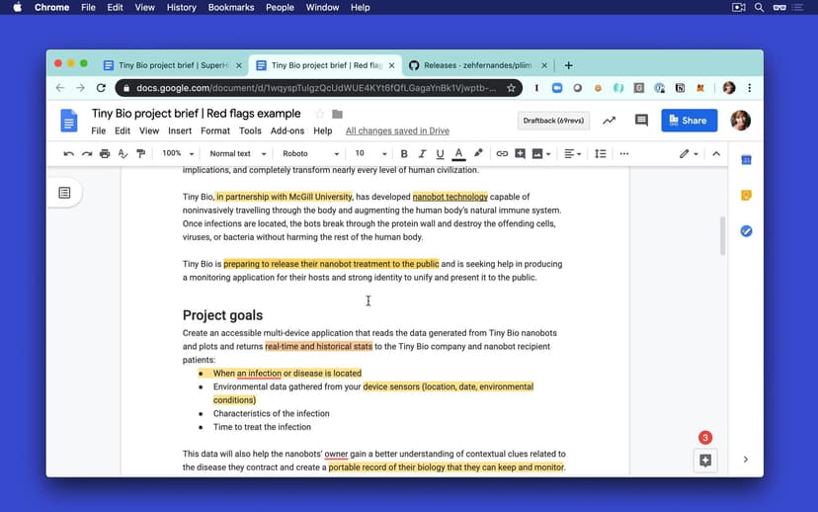Click the highlight color pen icon
818x512 pixels.
click(478, 154)
